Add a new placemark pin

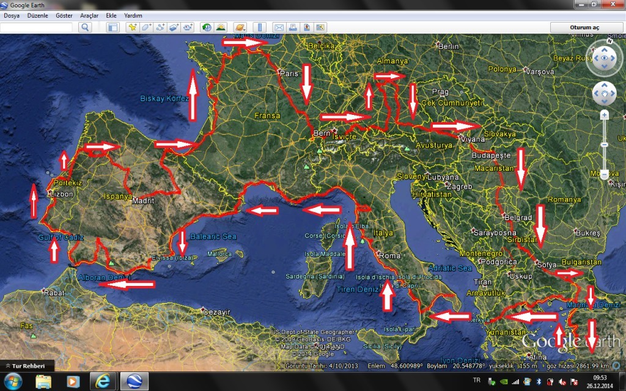[132, 27]
